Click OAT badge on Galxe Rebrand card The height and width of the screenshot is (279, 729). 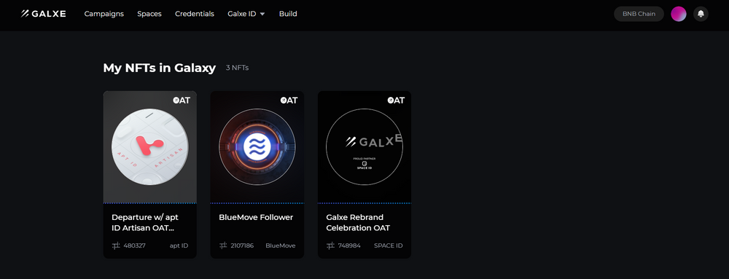[396, 101]
